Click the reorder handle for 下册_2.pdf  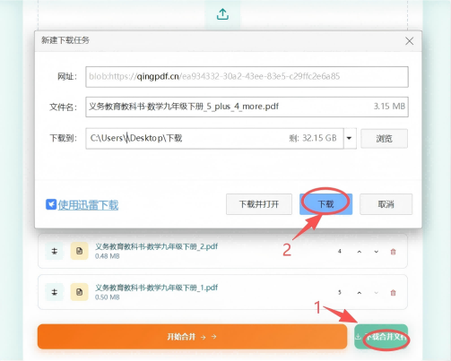[54, 251]
